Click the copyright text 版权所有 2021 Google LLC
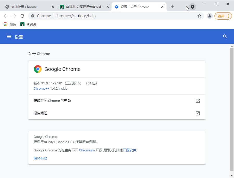The height and width of the screenshot is (178, 234). (54, 142)
